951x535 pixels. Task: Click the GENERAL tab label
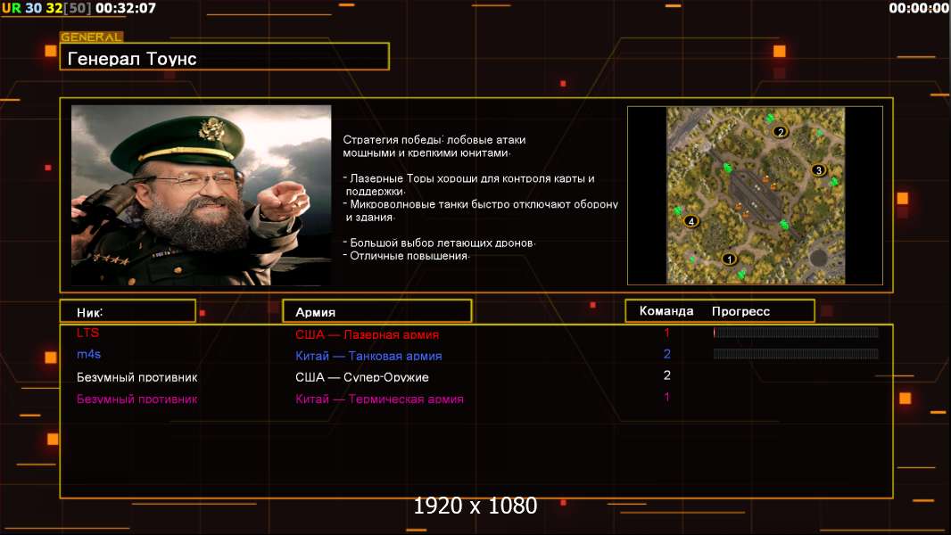(x=91, y=37)
